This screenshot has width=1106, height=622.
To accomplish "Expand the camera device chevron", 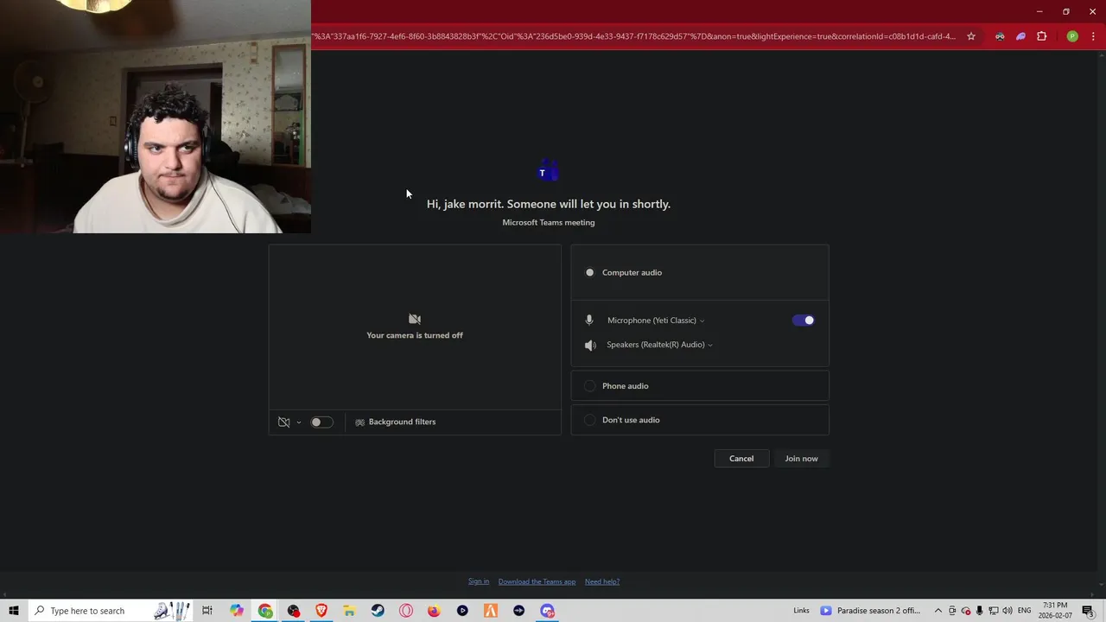I will click(x=299, y=422).
